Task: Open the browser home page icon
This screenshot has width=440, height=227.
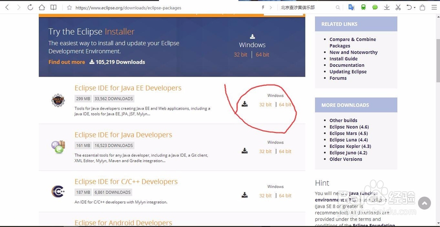Action: pos(42,7)
